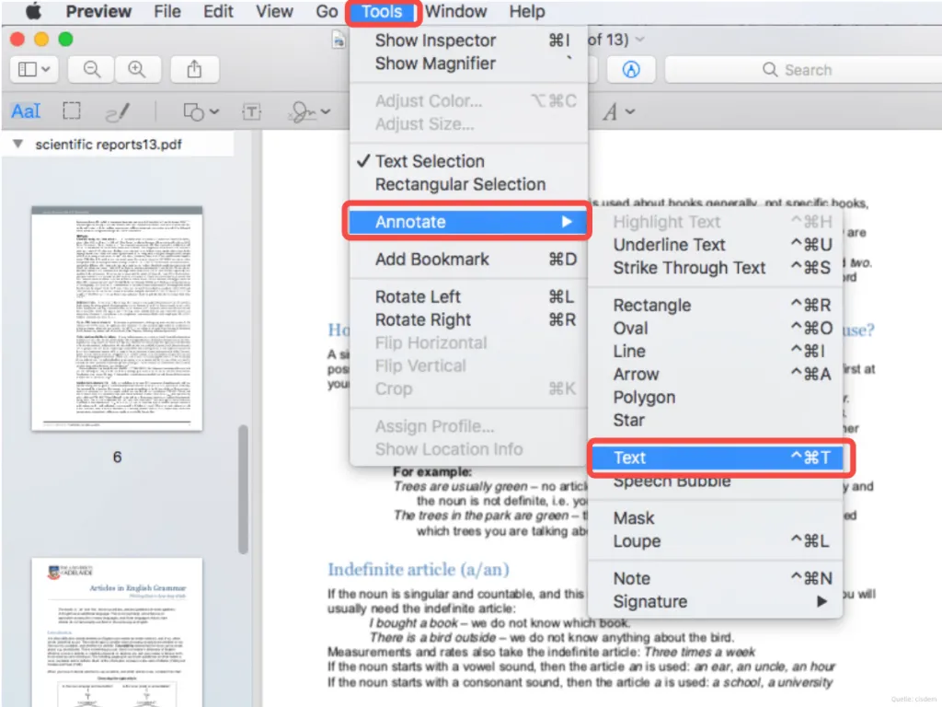Uncheck Text Selection in the Tools menu
The height and width of the screenshot is (707, 942).
coord(430,160)
